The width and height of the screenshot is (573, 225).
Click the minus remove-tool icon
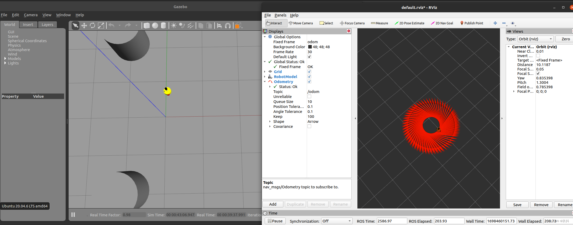coord(504,23)
